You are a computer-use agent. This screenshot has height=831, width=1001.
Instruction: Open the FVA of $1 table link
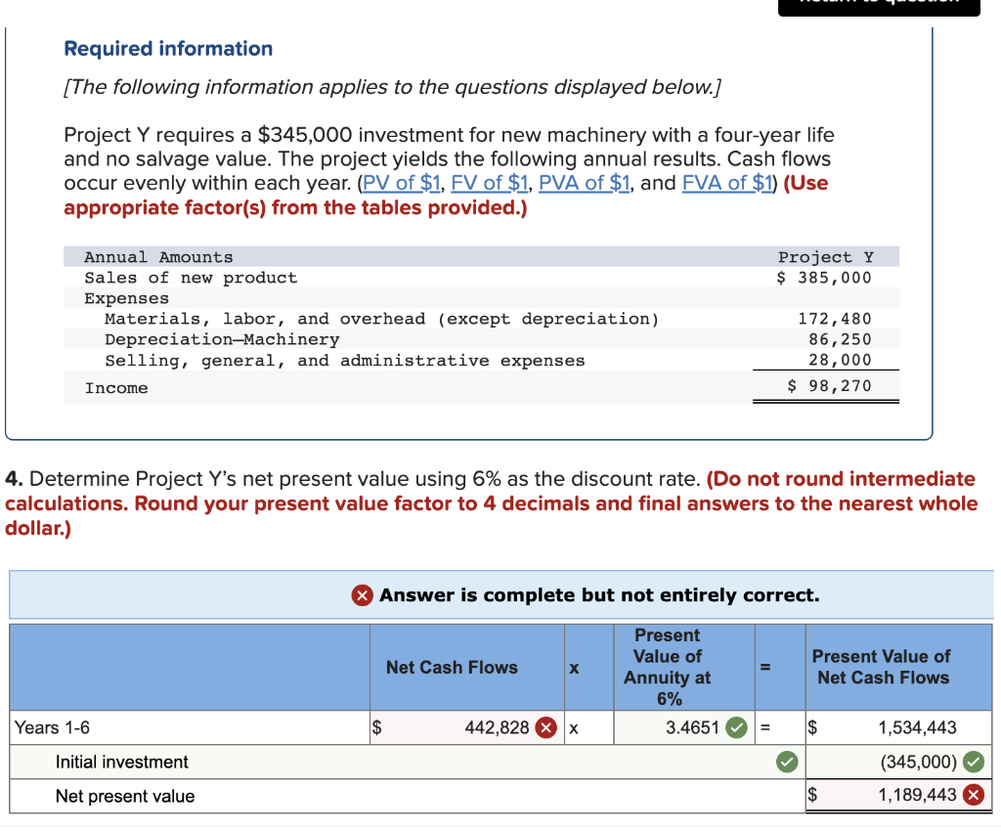pos(727,183)
